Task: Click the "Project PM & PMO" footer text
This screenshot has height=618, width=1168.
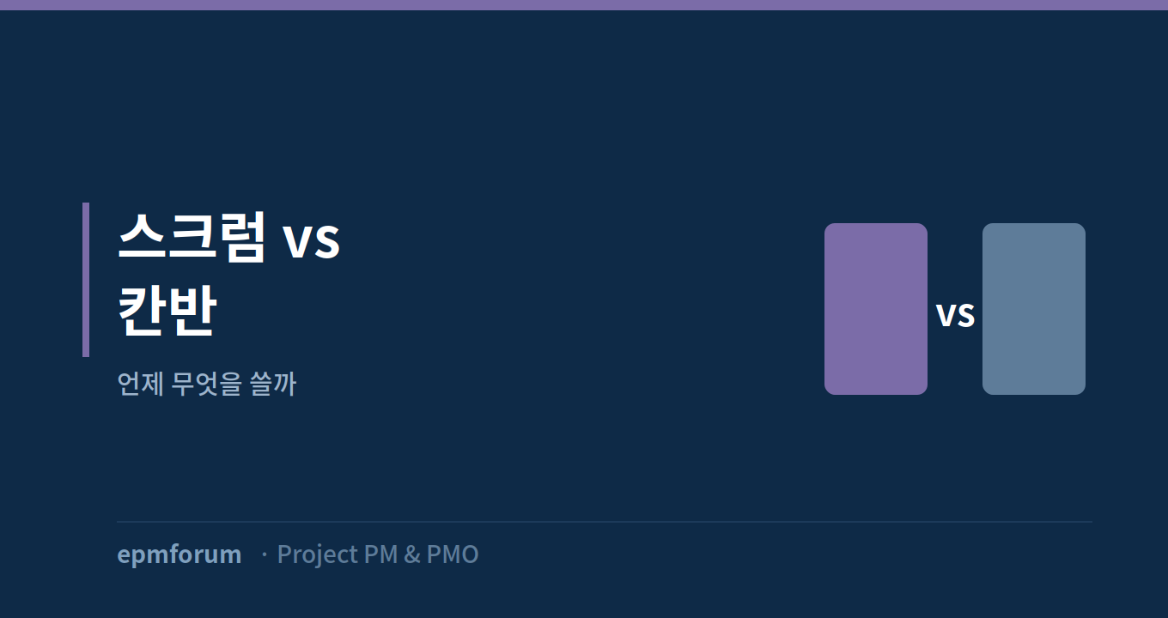Action: point(378,554)
